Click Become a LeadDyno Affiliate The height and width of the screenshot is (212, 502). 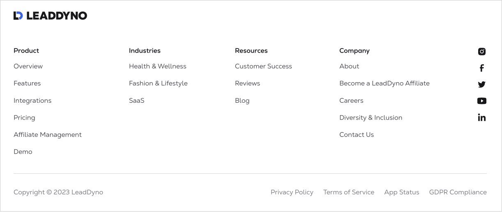click(x=385, y=83)
